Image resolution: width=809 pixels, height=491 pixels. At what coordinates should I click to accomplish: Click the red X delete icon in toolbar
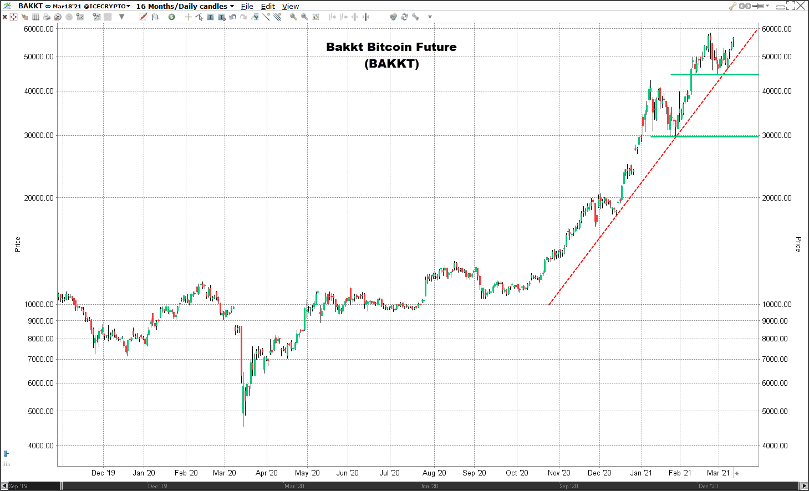point(5,17)
